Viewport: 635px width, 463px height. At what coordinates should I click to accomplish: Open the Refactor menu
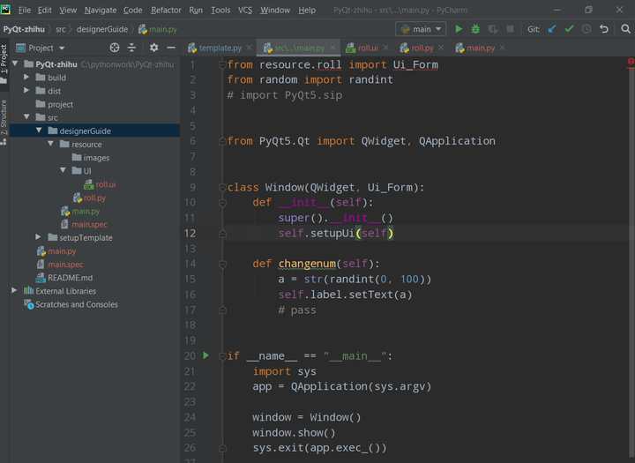[x=166, y=10]
